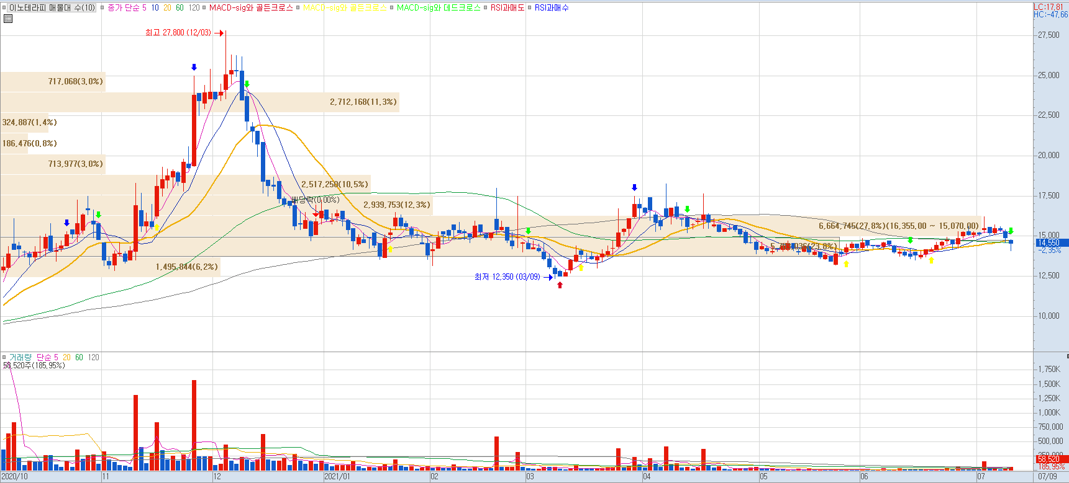Click the 07/09 date in the bottom-right corner
The width and height of the screenshot is (1069, 483).
tap(1048, 477)
